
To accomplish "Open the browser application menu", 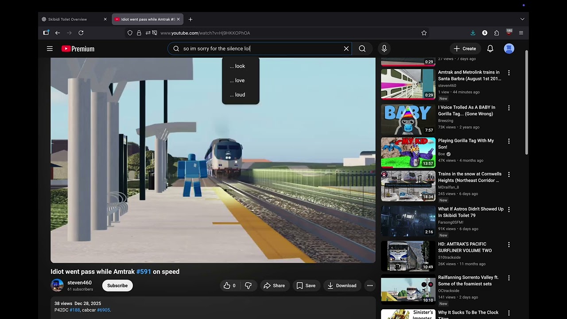I will tap(521, 33).
